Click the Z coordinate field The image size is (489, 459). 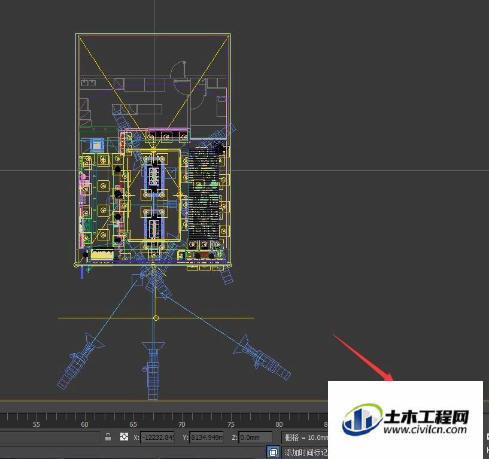click(256, 437)
